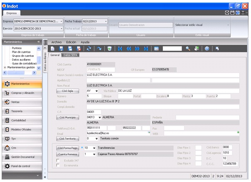Viewport: 251px width, 182px height.
Task: Click the magnifier search icon
Action: pos(188,49)
